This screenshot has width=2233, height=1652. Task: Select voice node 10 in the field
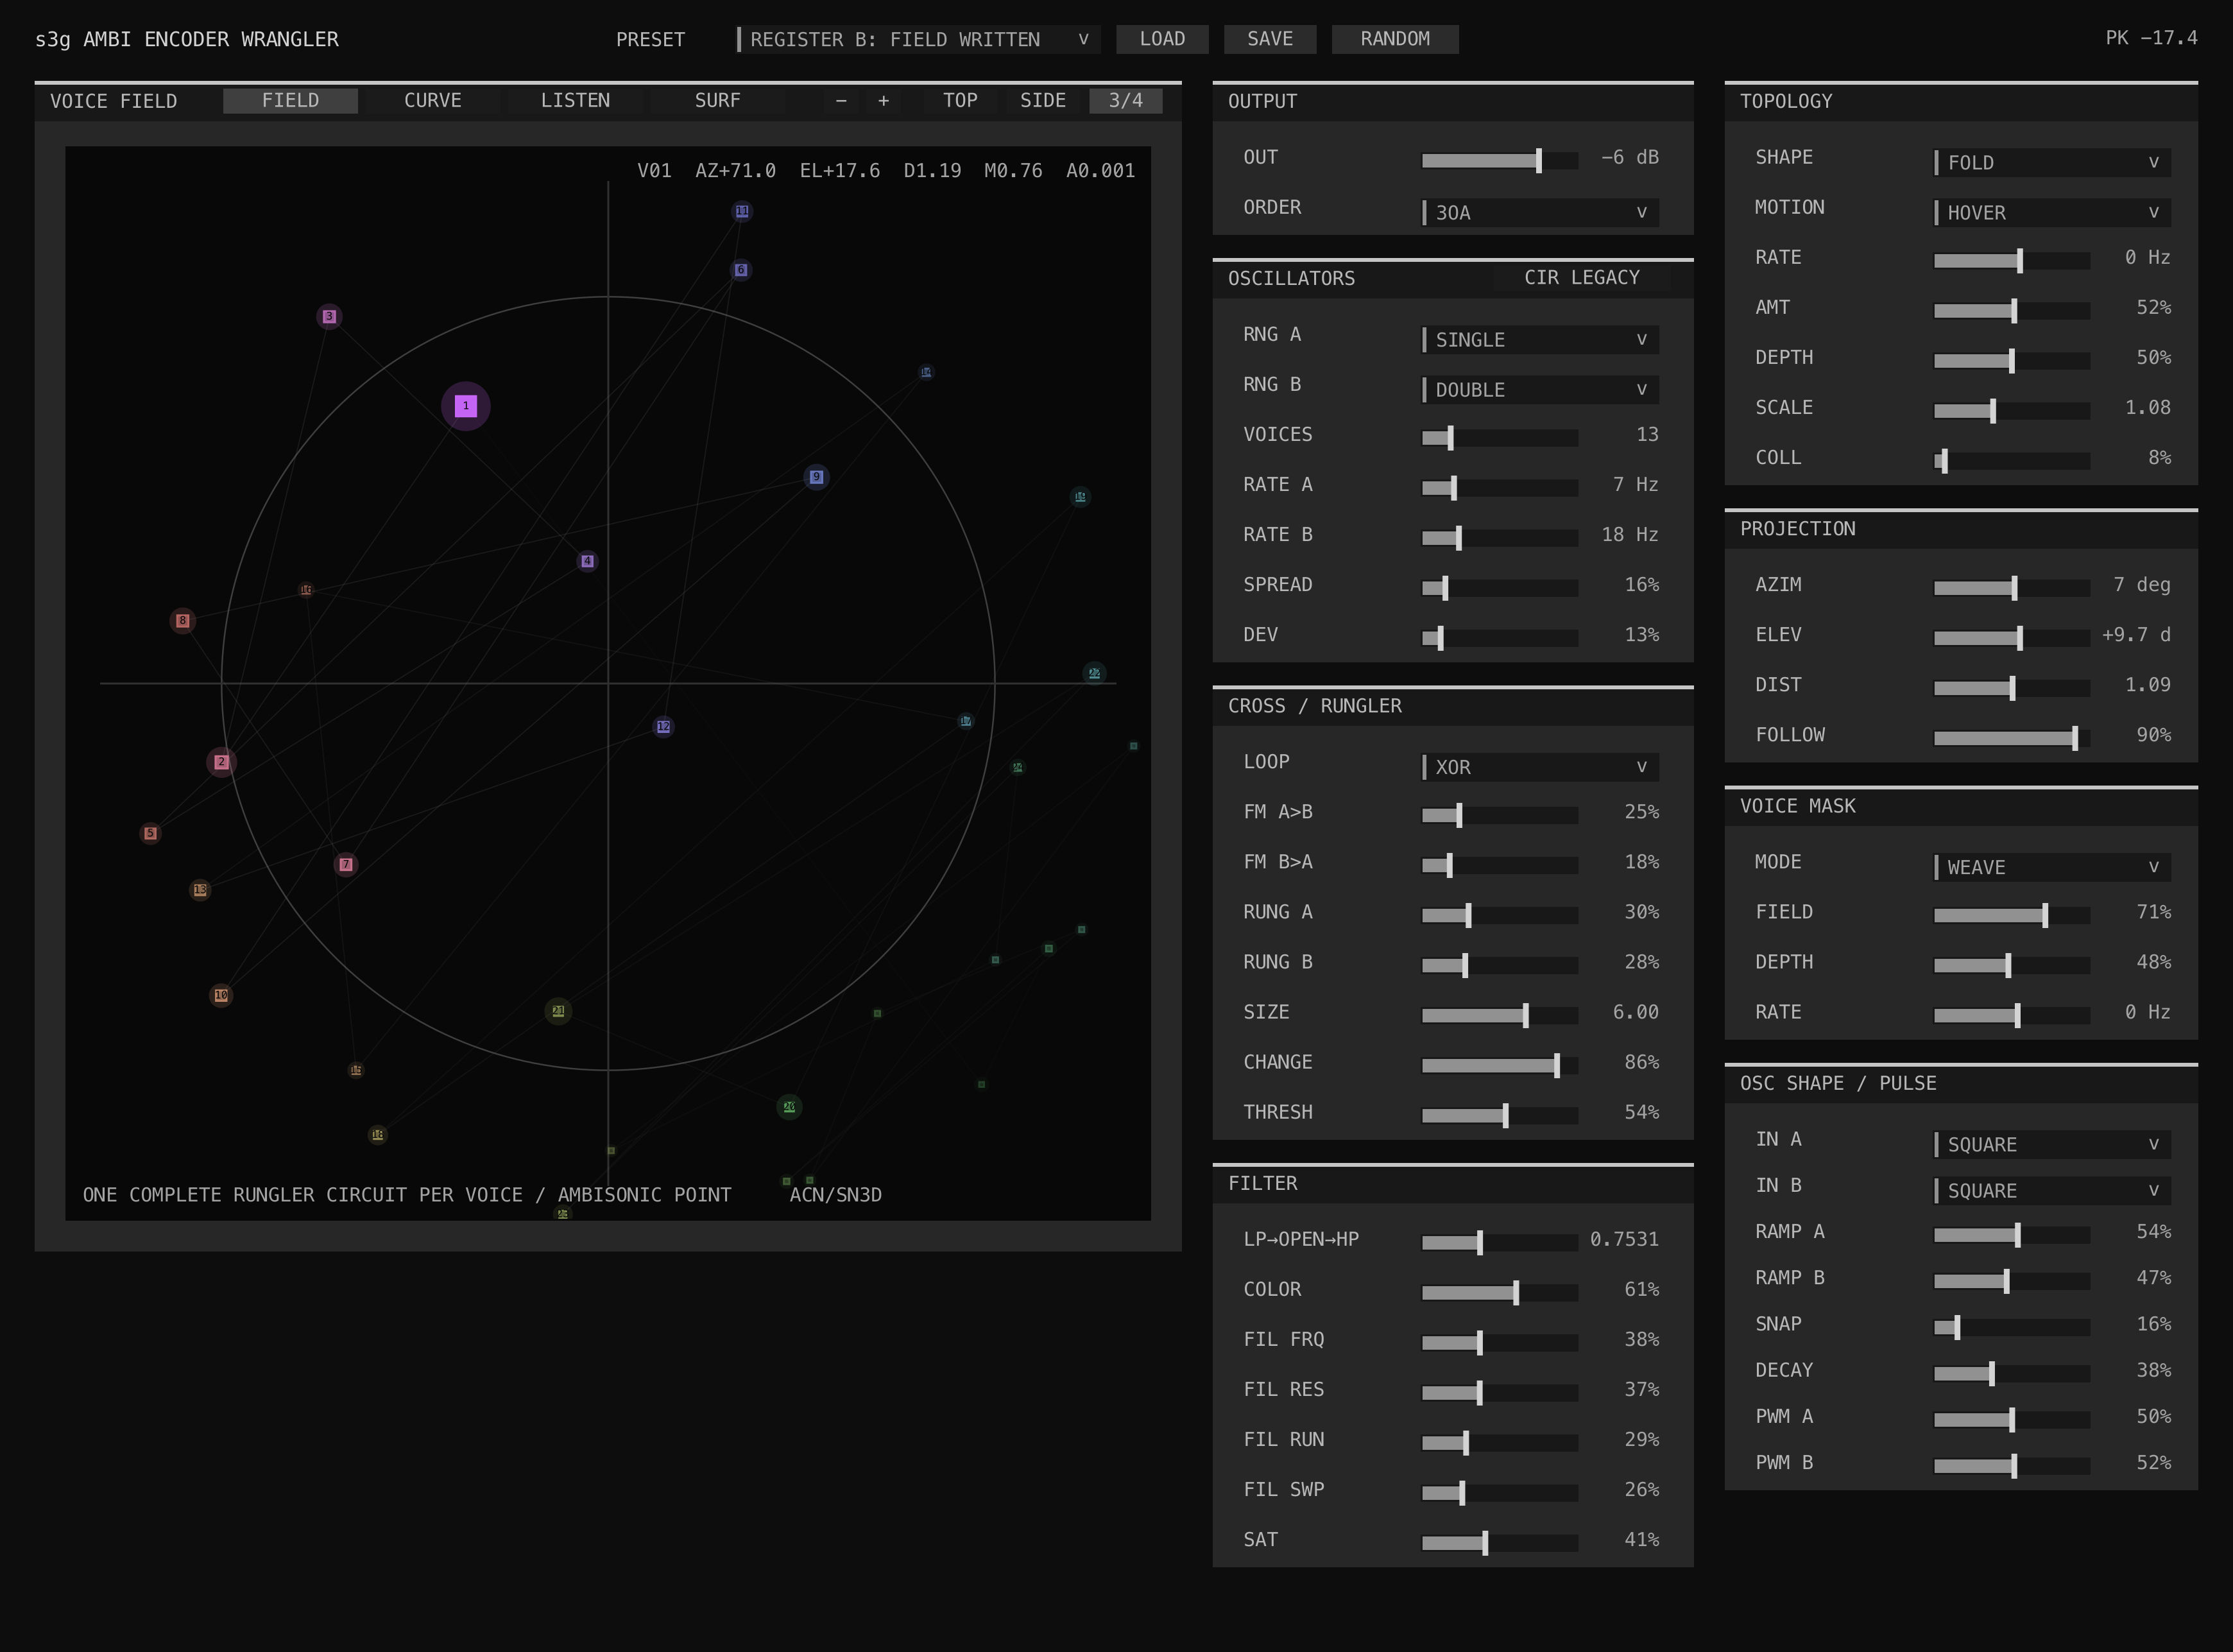221,995
